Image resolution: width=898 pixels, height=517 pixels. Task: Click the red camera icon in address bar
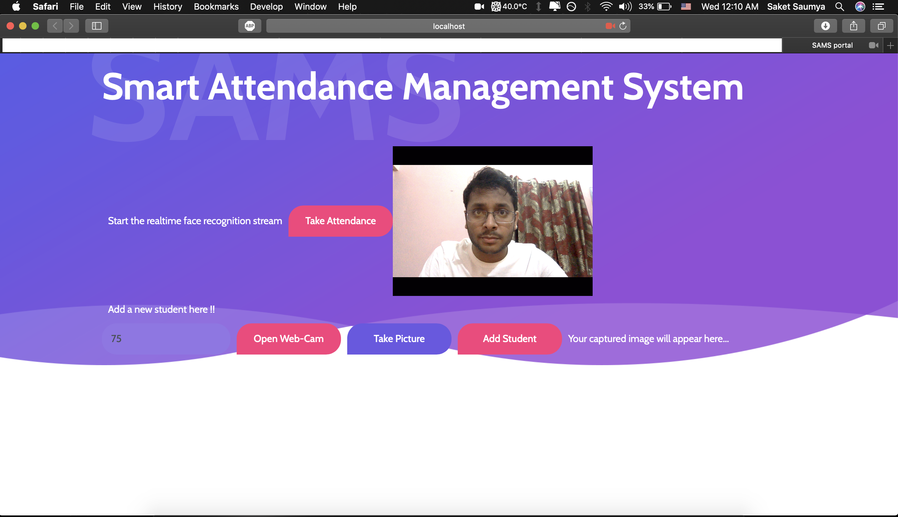(610, 26)
